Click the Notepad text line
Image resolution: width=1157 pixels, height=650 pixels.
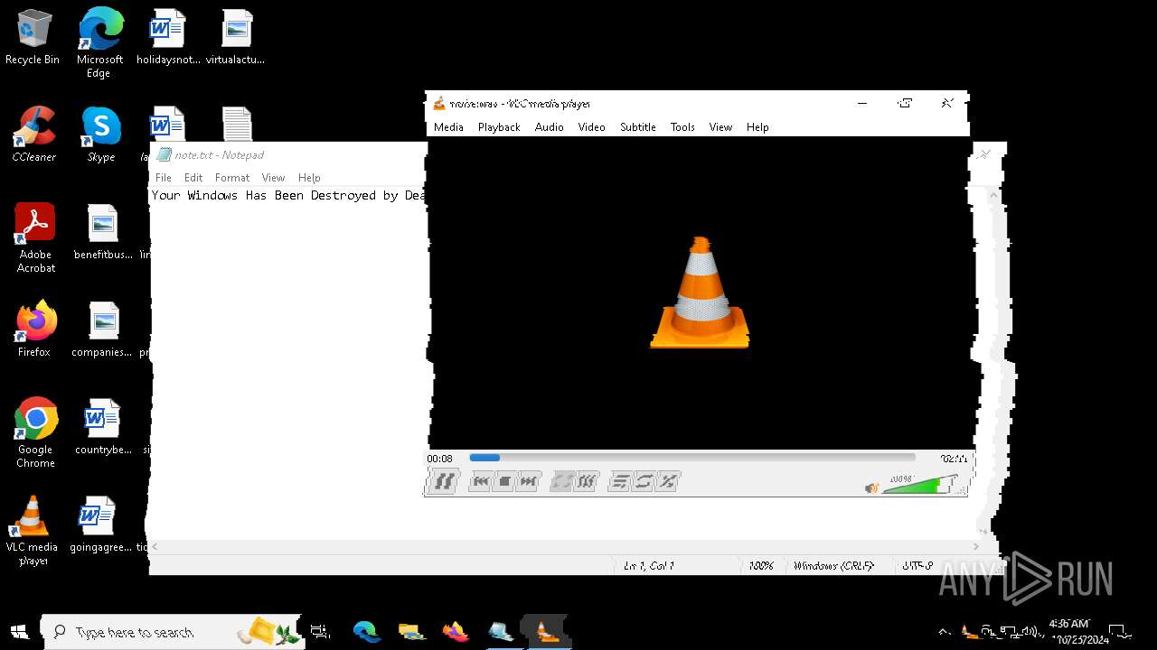pos(288,195)
